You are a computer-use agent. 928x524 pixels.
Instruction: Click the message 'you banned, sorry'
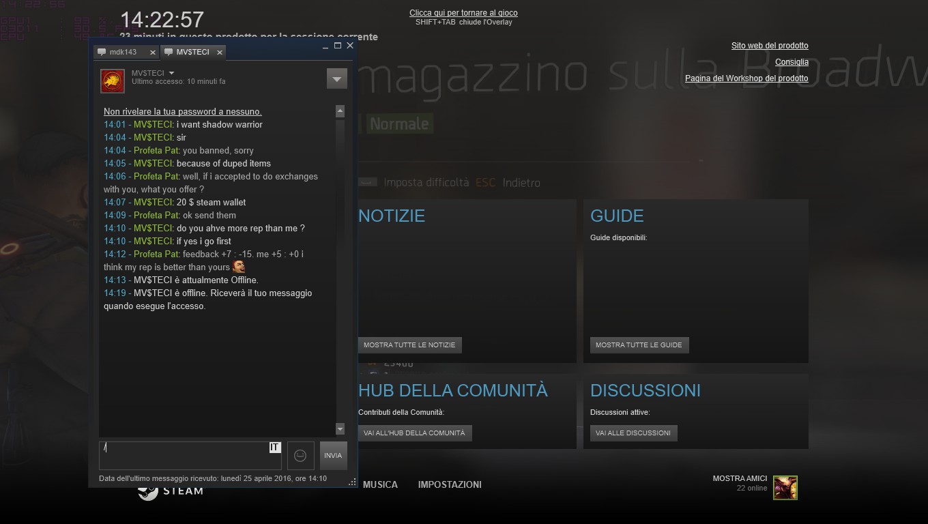pyautogui.click(x=218, y=150)
